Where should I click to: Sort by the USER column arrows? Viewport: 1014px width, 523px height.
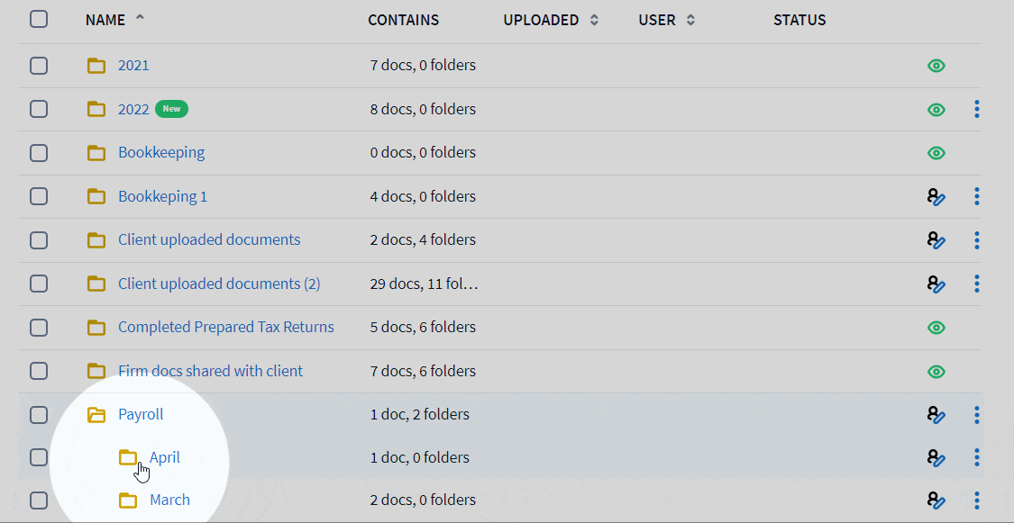tap(690, 20)
